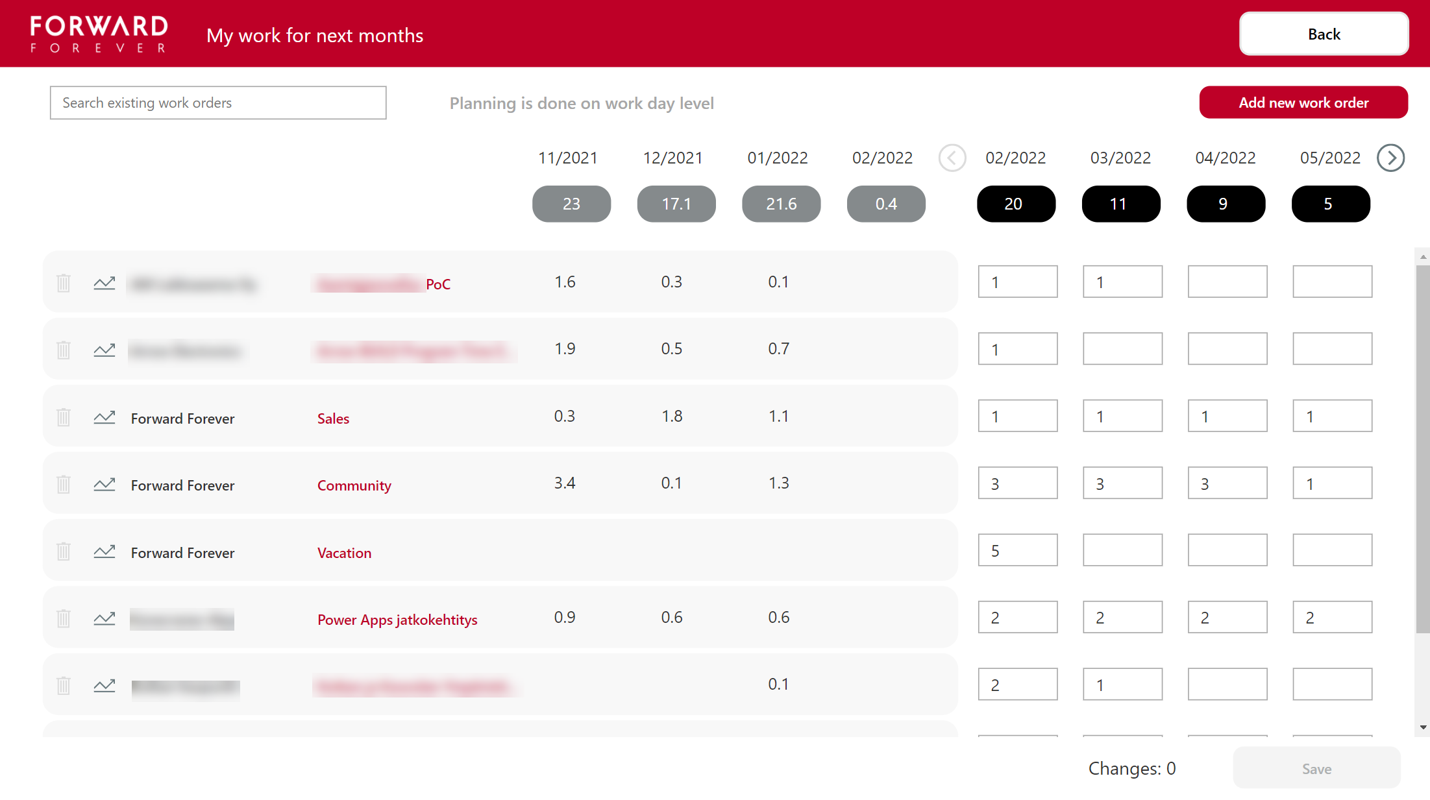Click trash icon on Vacation row
The image size is (1430, 800).
[64, 552]
